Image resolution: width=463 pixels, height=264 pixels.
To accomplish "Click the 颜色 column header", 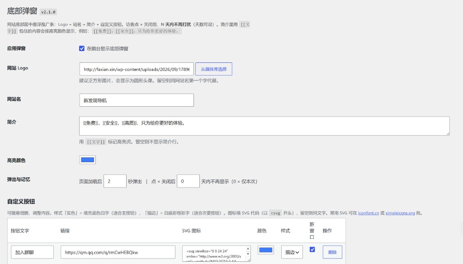I will tap(262, 231).
